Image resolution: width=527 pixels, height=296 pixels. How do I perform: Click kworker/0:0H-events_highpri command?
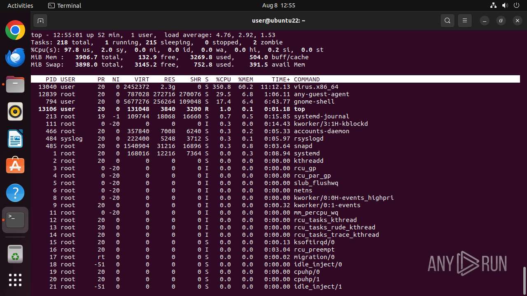pos(344,198)
